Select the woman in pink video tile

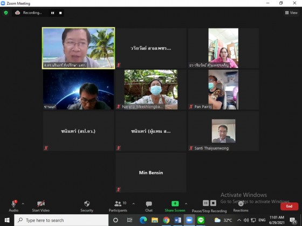[223, 48]
